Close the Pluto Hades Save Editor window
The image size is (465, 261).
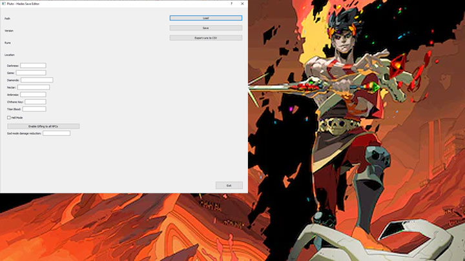pos(242,4)
